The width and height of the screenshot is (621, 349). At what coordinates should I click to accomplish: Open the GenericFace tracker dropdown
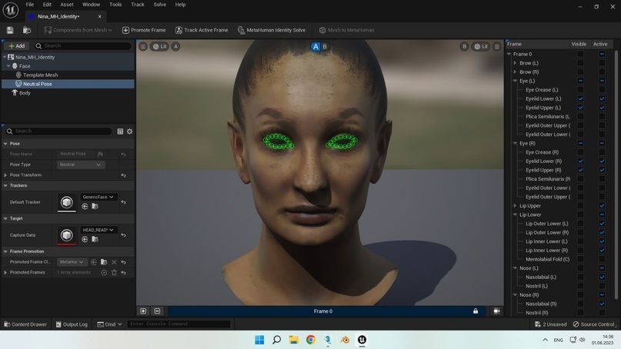98,197
